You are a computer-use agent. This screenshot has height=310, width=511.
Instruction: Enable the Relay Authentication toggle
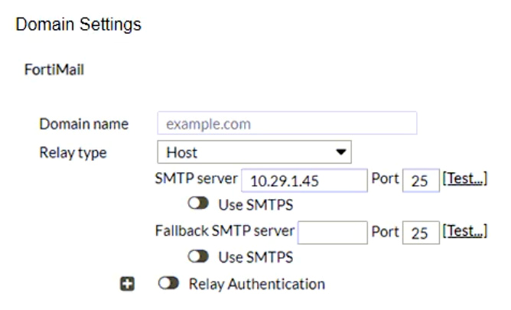click(168, 284)
